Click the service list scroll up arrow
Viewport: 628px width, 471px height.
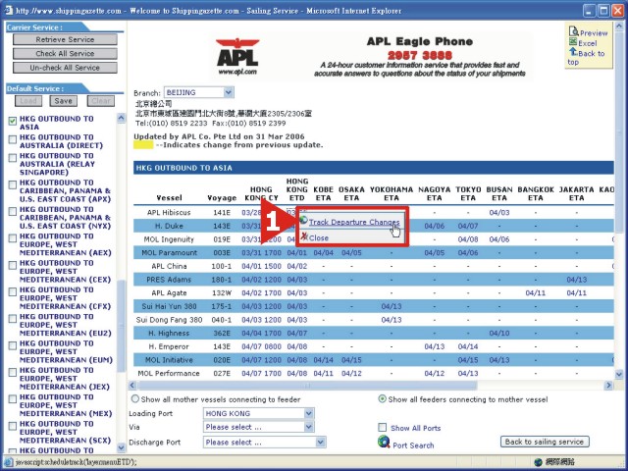tap(121, 118)
